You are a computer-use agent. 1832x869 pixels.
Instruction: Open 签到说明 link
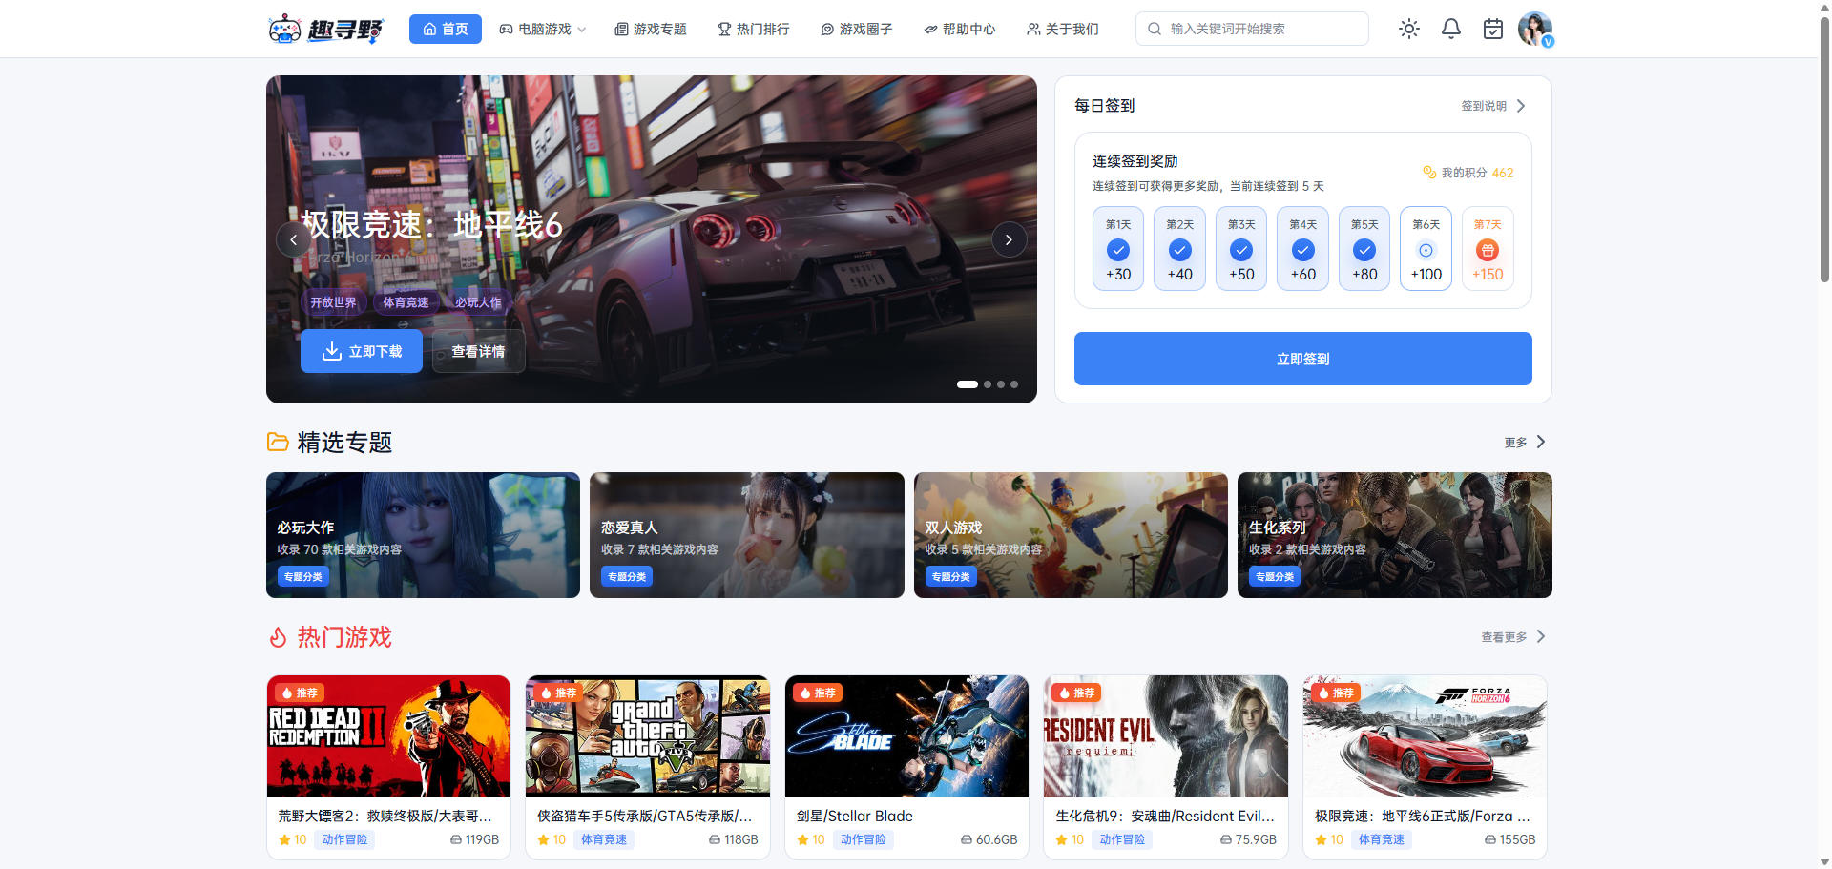[1484, 106]
